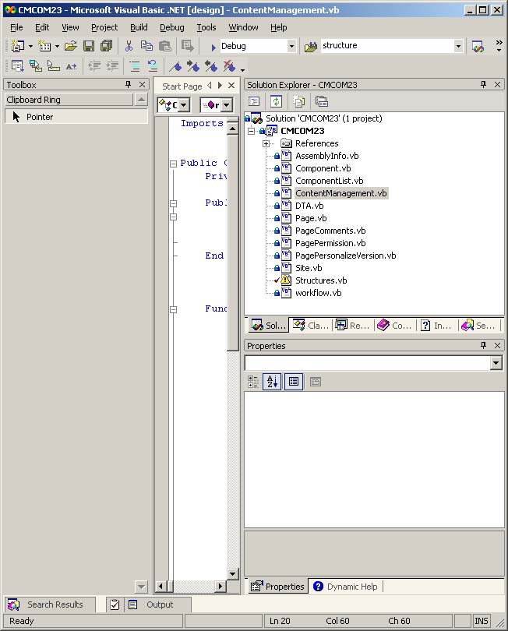
Task: Select Structures.vb in Solution Explorer
Action: pos(320,280)
